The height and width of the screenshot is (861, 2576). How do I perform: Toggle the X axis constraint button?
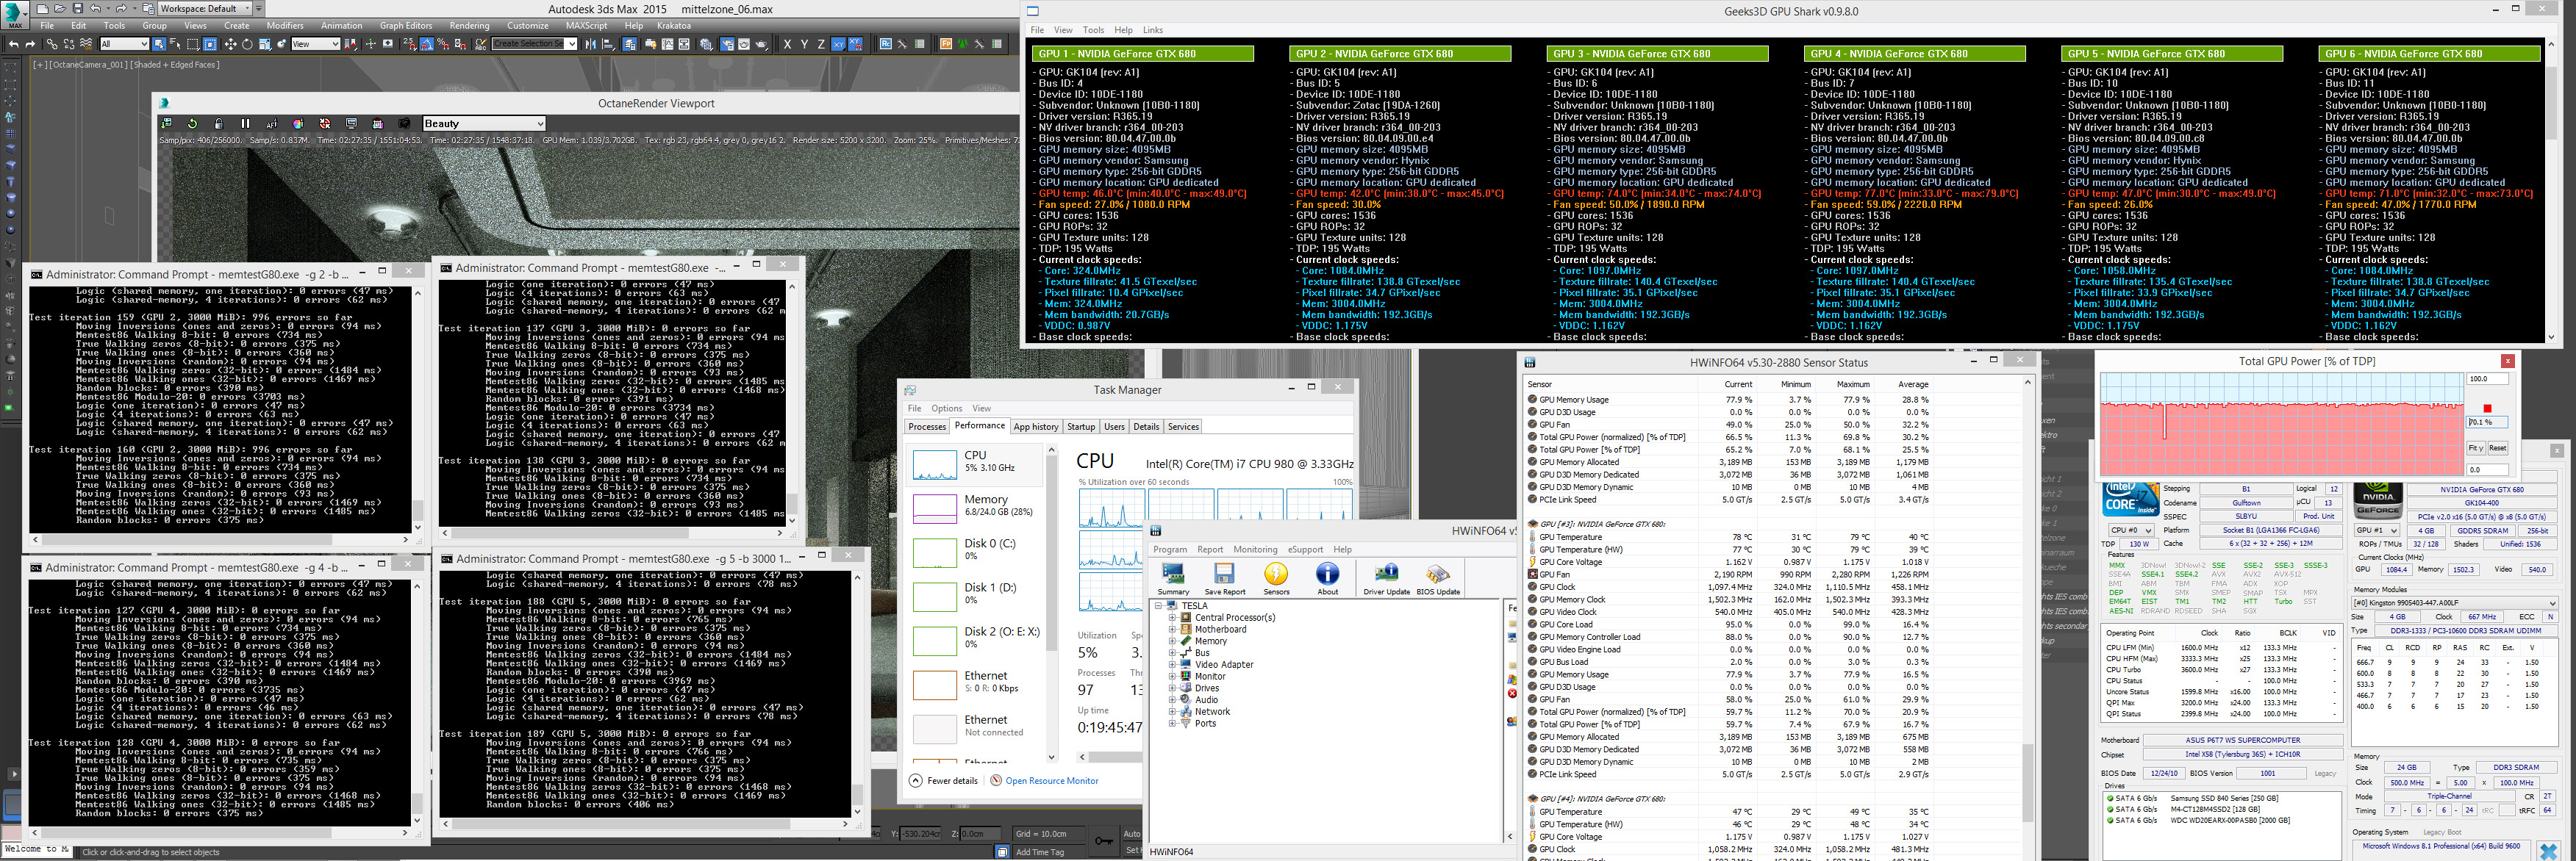tap(787, 44)
